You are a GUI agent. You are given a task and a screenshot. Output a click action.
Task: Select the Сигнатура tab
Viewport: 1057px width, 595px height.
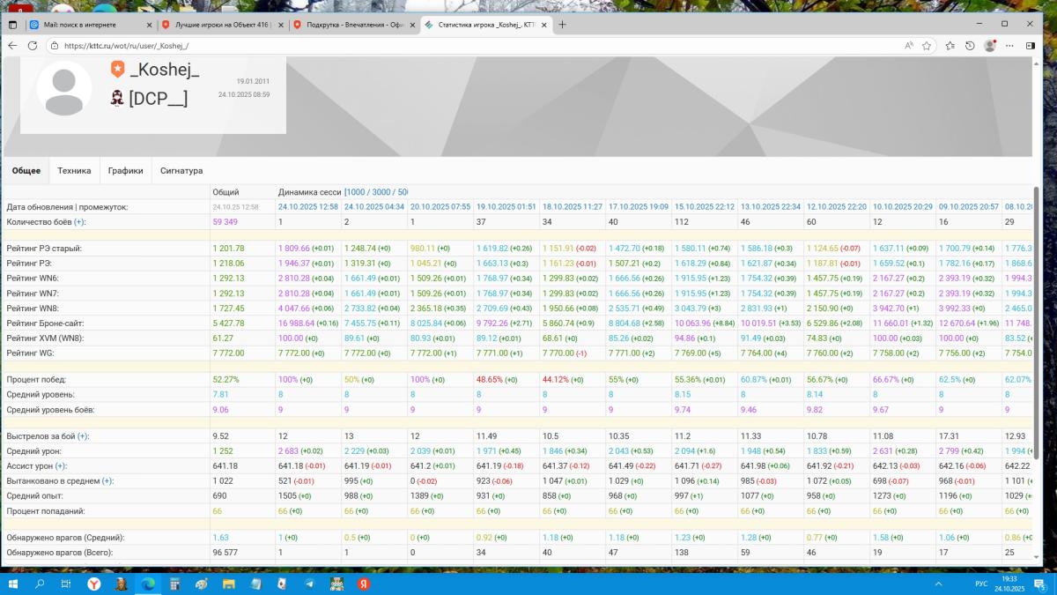click(x=181, y=171)
